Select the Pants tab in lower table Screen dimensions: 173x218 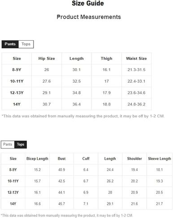(x=8, y=144)
